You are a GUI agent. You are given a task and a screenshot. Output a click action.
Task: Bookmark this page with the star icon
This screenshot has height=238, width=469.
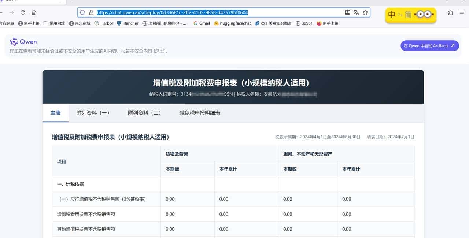pyautogui.click(x=365, y=12)
